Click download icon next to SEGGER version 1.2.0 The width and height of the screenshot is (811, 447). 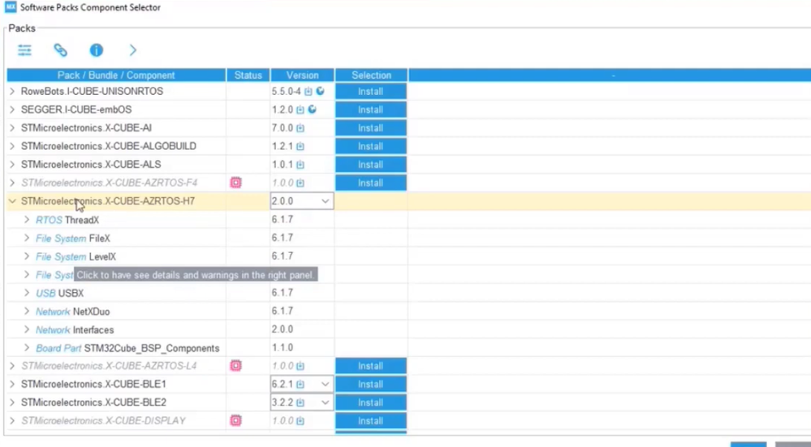coord(300,110)
